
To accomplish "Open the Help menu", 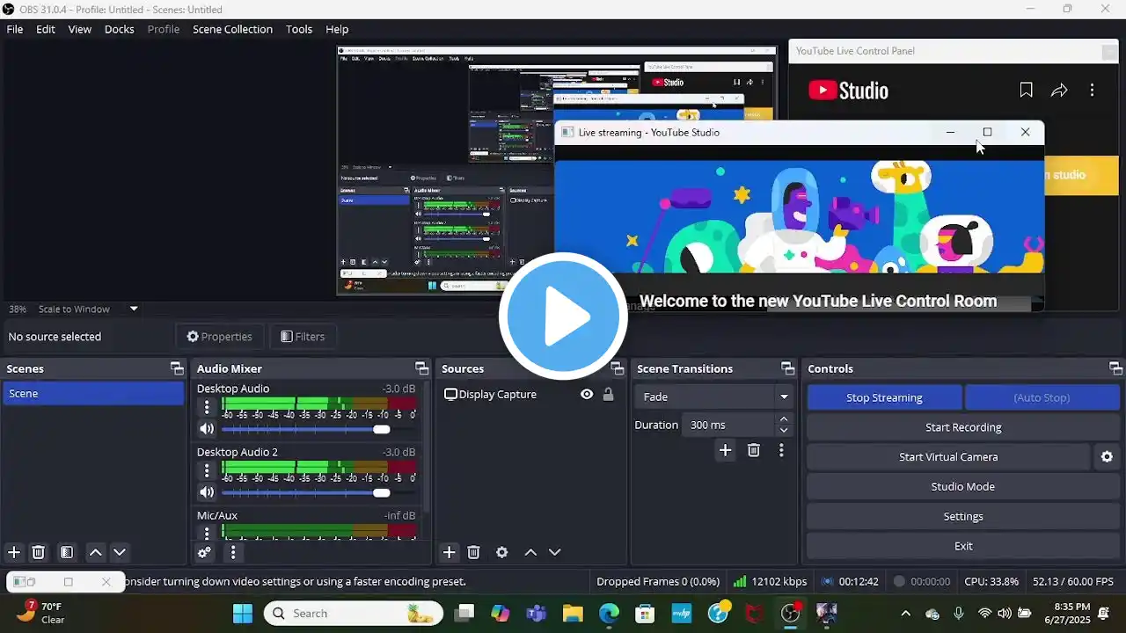I will pos(337,29).
